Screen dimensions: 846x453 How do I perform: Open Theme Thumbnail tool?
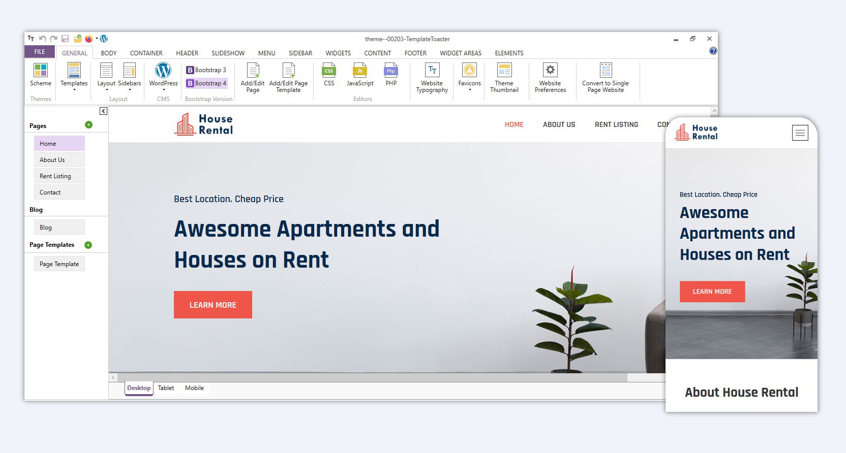point(504,77)
